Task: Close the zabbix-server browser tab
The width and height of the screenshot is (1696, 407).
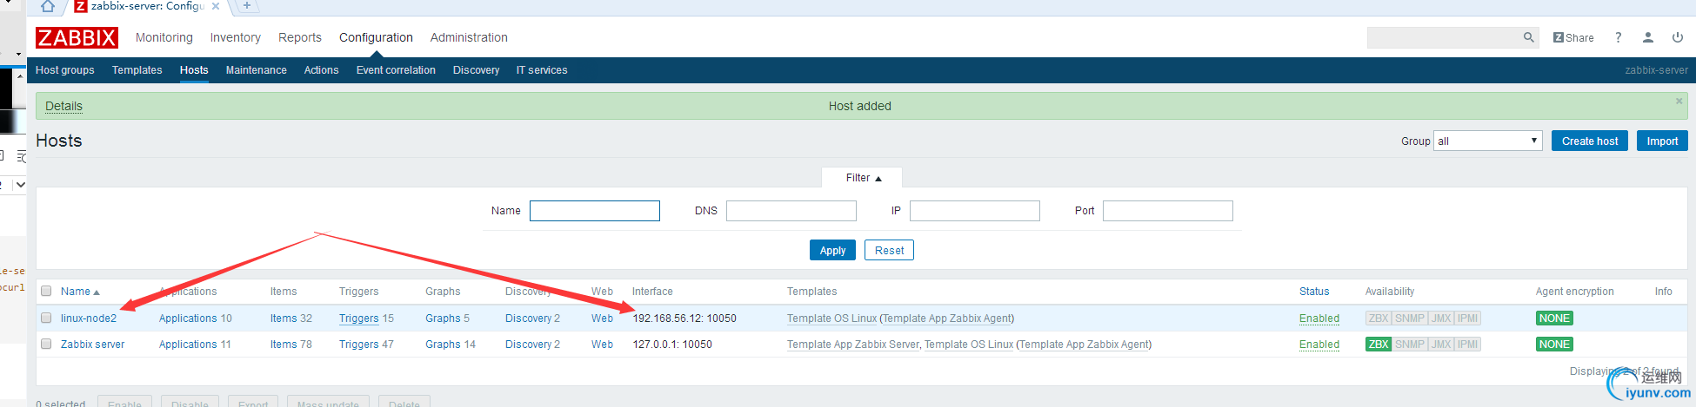Action: coord(216,6)
